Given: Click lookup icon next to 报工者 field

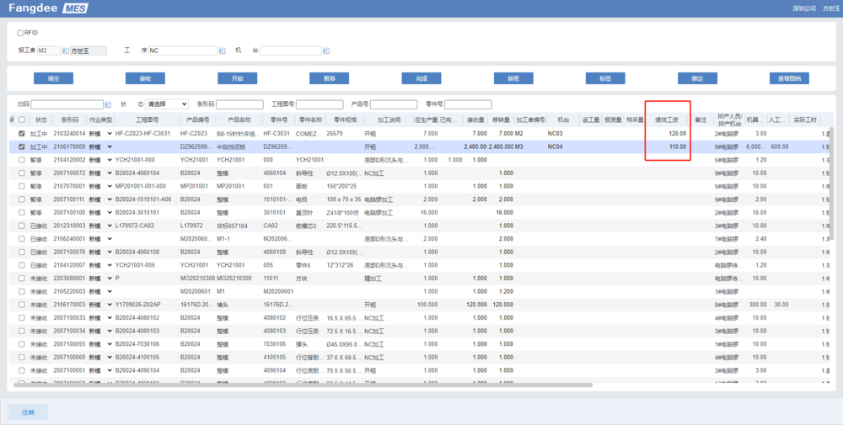Looking at the screenshot, I should (66, 50).
